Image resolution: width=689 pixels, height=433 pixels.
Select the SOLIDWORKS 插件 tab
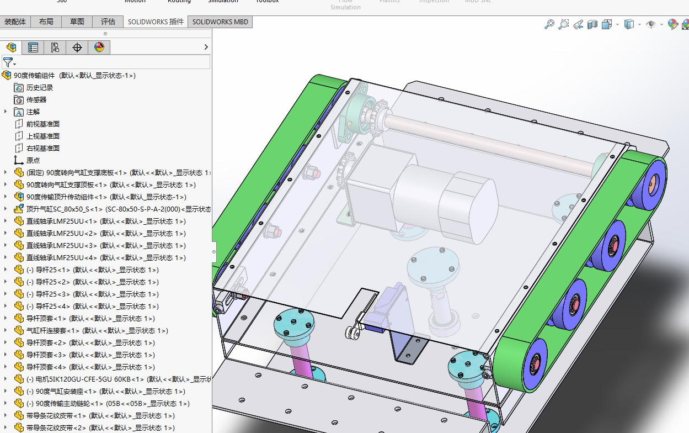tap(156, 22)
